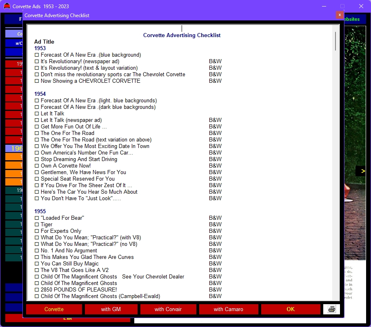Click "The One For The Road (text variation on above)"

(x=96, y=140)
